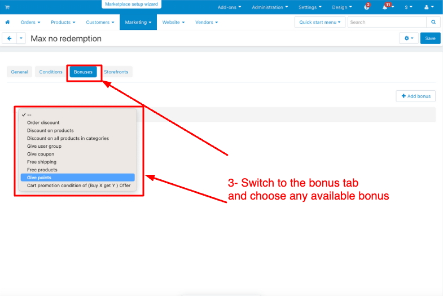Expand the arrow dropdown beside back button
This screenshot has width=443, height=296.
(x=21, y=38)
